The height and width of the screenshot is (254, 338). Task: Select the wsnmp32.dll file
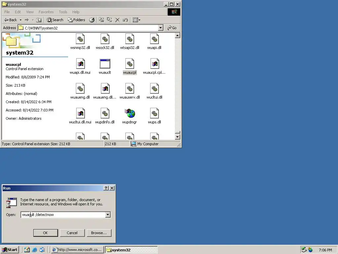[80, 42]
